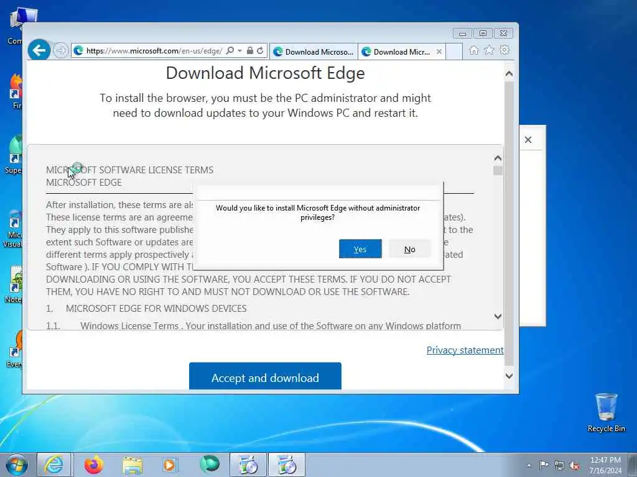The width and height of the screenshot is (637, 477).
Task: Click the Everything desktop shortcut
Action: coord(15,348)
